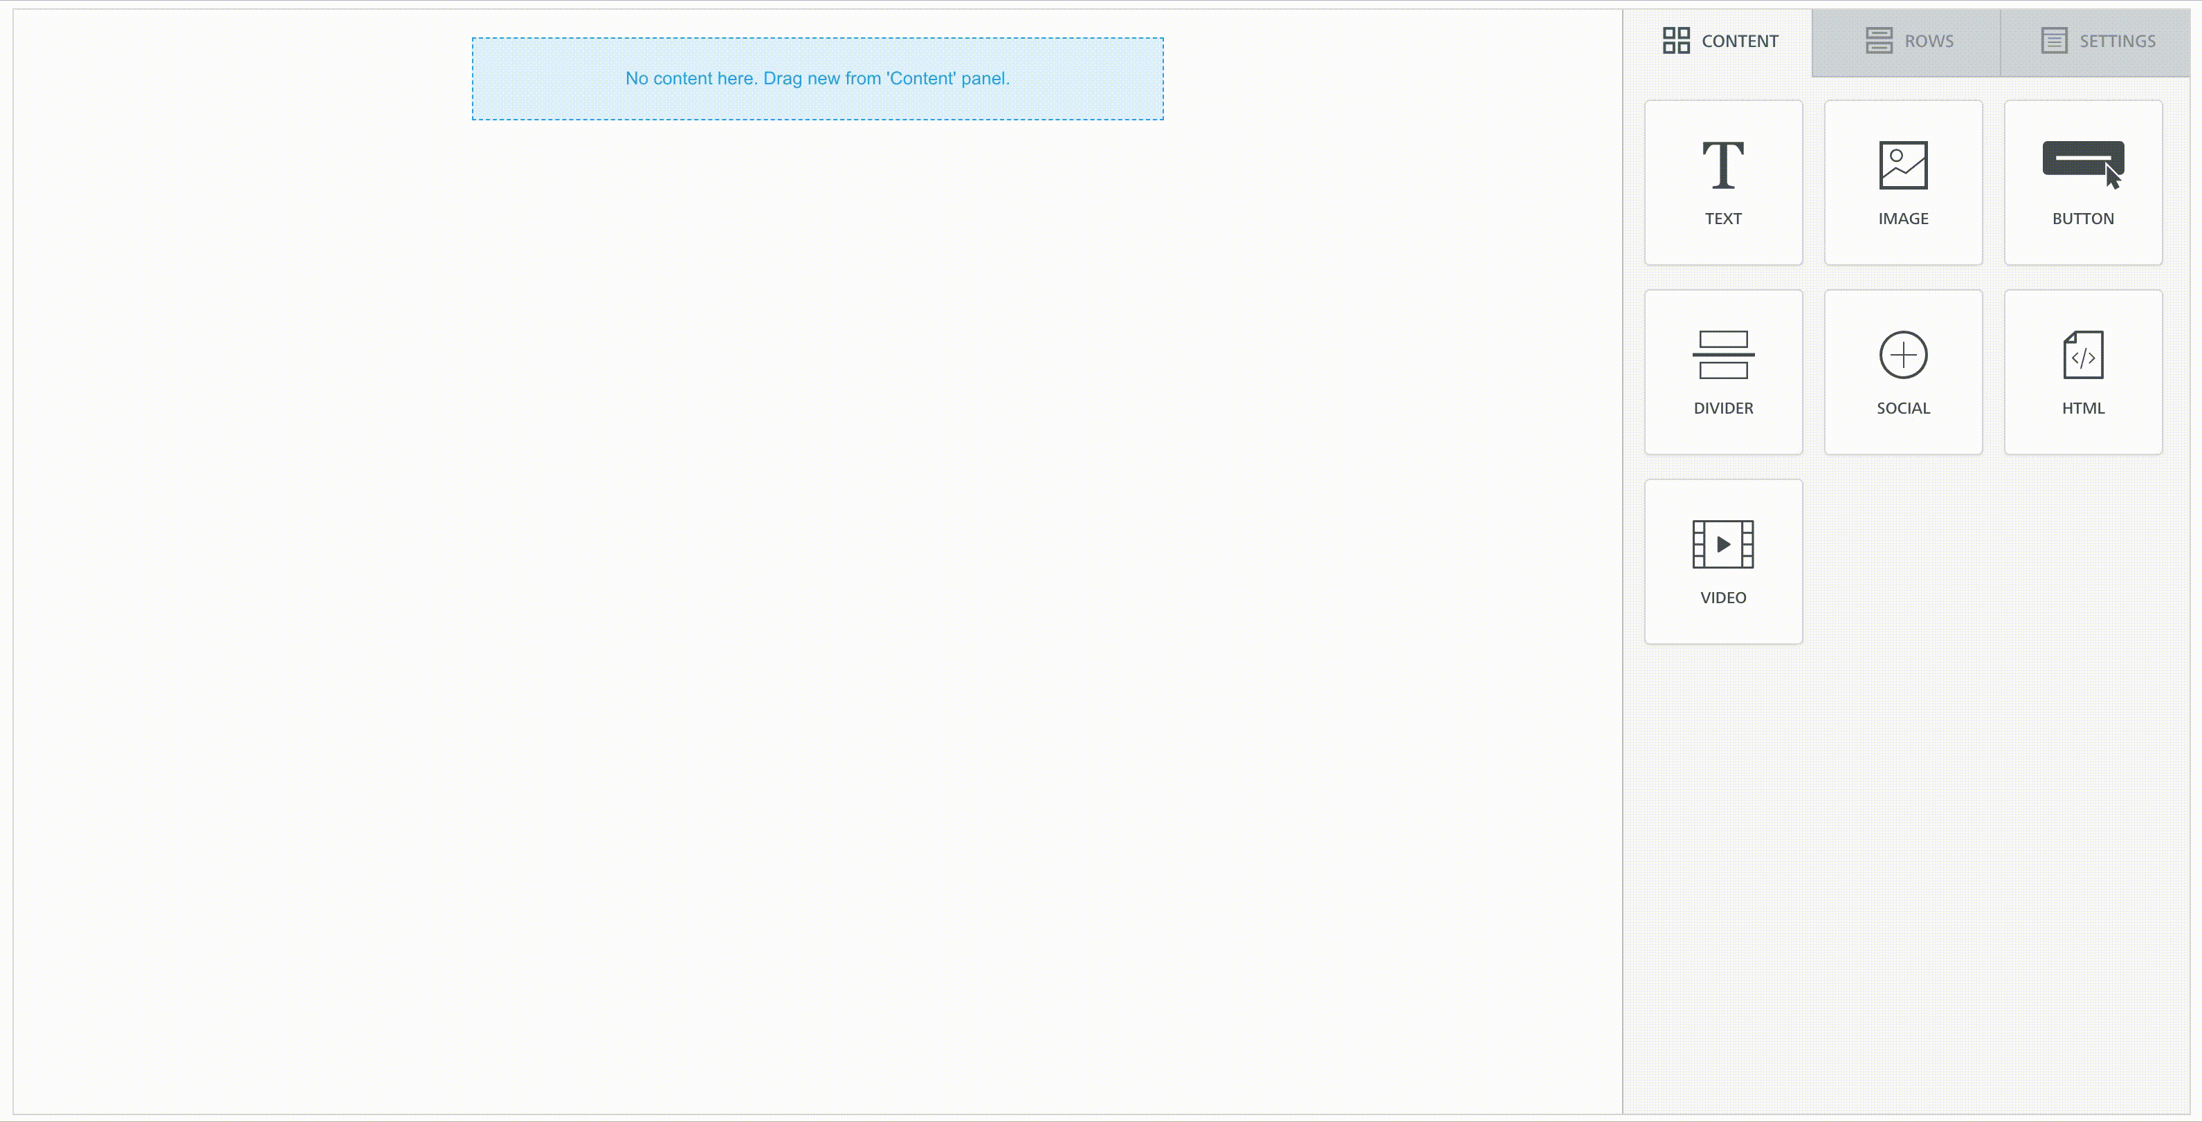Pick the Social content block icon
Screen dimensions: 2202x1122
(x=1903, y=355)
